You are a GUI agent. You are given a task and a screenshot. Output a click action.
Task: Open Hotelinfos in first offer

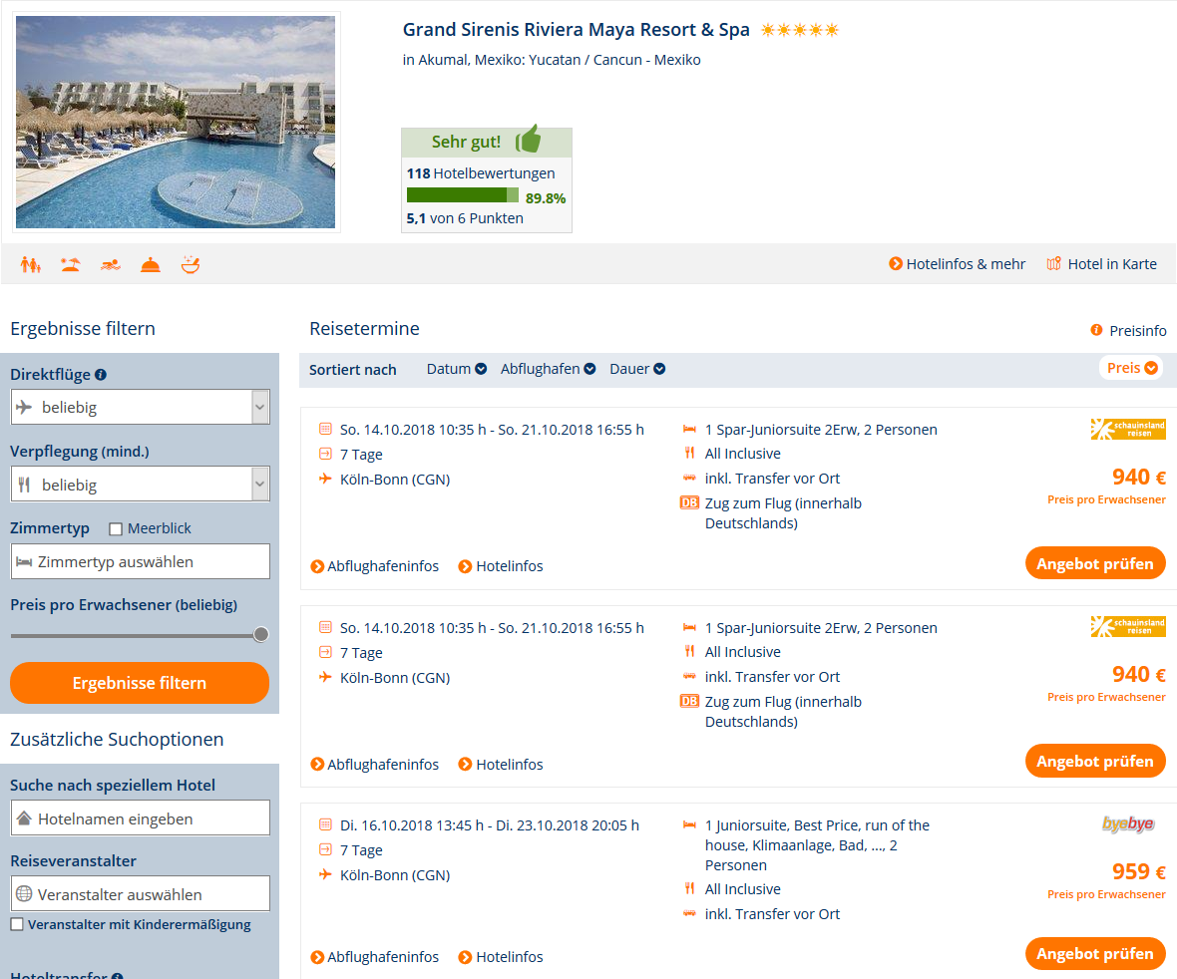pos(501,566)
